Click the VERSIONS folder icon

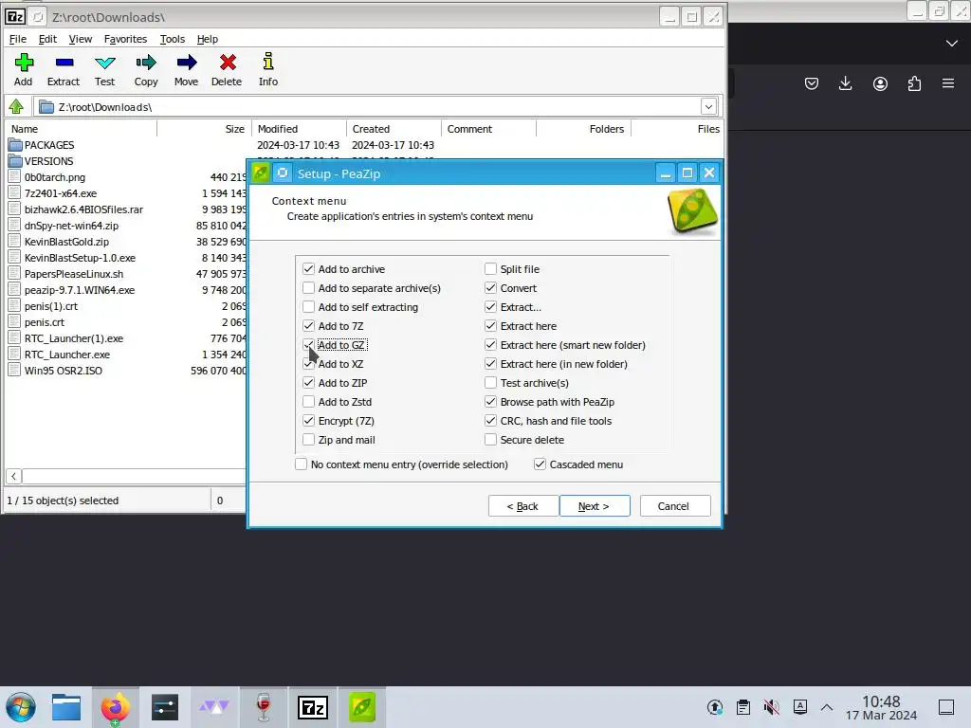tap(15, 161)
